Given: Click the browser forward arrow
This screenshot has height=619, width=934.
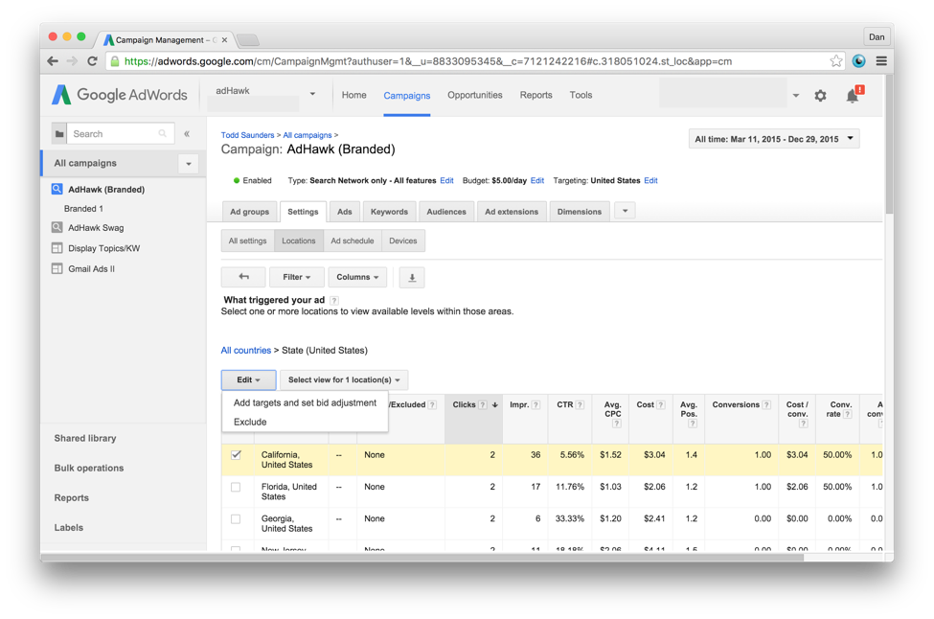Looking at the screenshot, I should pyautogui.click(x=72, y=60).
